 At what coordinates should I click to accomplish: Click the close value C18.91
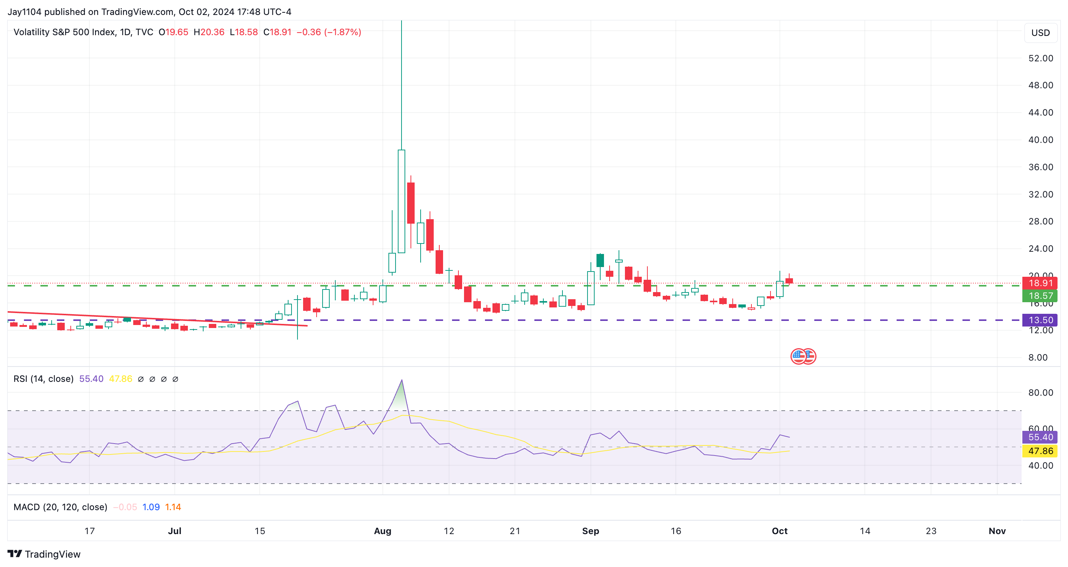(277, 32)
